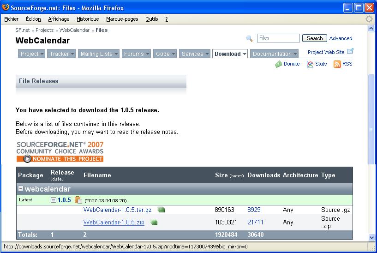Click the Firefox activity throbber icon
The width and height of the screenshot is (377, 253).
point(369,19)
